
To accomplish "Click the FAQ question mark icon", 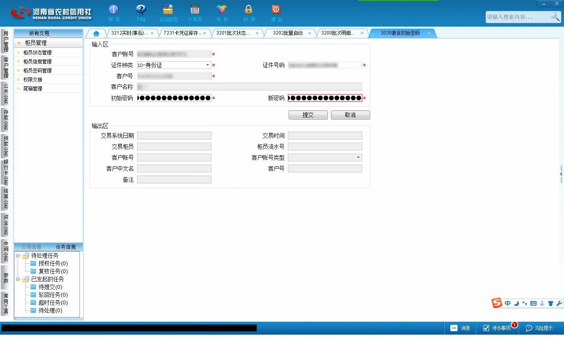I will click(141, 9).
